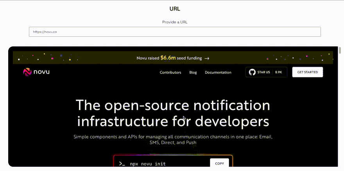Click the COPY button beside npx command
The image size is (344, 171).
(219, 163)
